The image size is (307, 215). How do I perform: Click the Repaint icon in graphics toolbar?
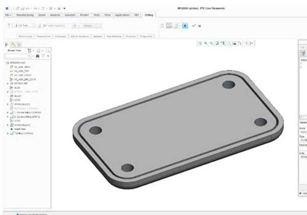[217, 43]
